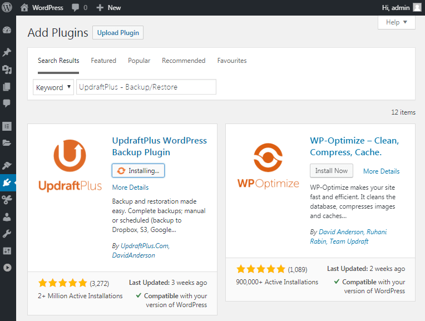425x321 pixels.
Task: Visit site via home icon
Action: click(24, 7)
